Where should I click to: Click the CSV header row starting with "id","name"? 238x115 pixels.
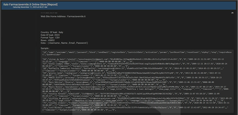137,53
